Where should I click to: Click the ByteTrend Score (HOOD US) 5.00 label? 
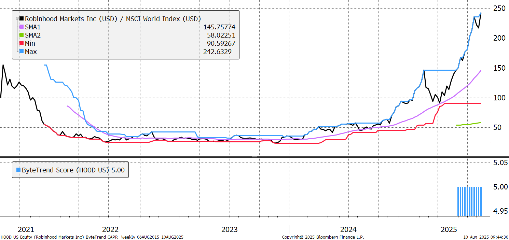pos(73,170)
